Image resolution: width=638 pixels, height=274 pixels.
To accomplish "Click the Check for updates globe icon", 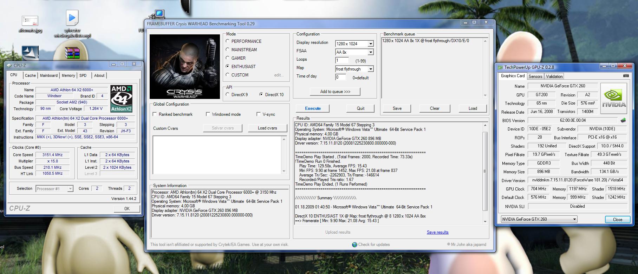I will (354, 245).
